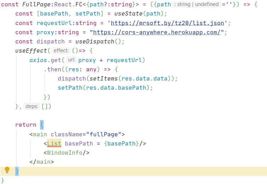Screen dimensions: 267x184
Task: Click the closing </main> tag
Action: coord(42,162)
